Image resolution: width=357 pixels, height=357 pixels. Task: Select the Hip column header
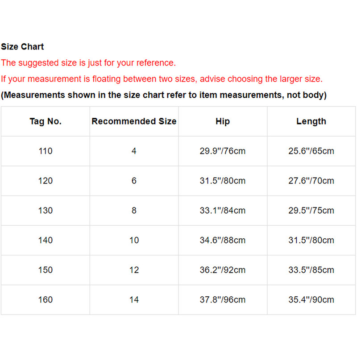(222, 121)
